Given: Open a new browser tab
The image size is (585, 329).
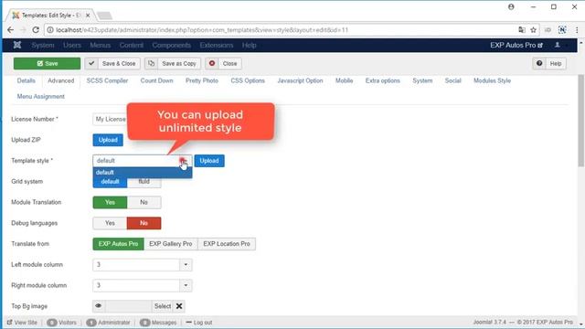Looking at the screenshot, I should (104, 16).
